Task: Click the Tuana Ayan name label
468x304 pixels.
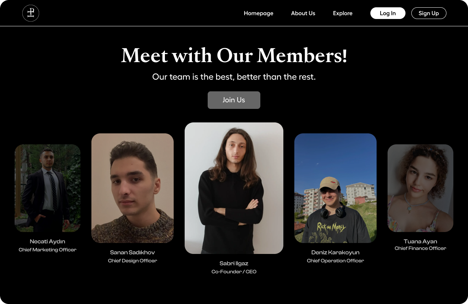Action: coord(420,242)
